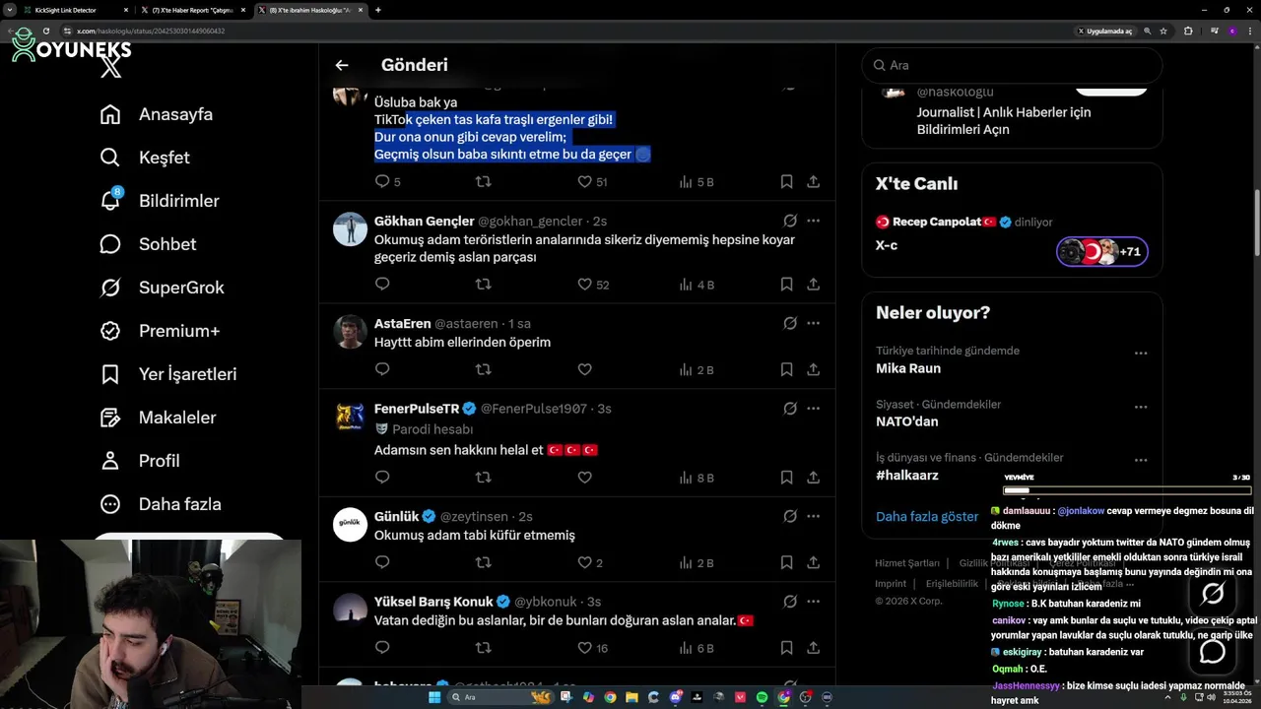Open Yüksel Barış Konuk profile link
This screenshot has width=1261, height=709.
pyautogui.click(x=433, y=601)
